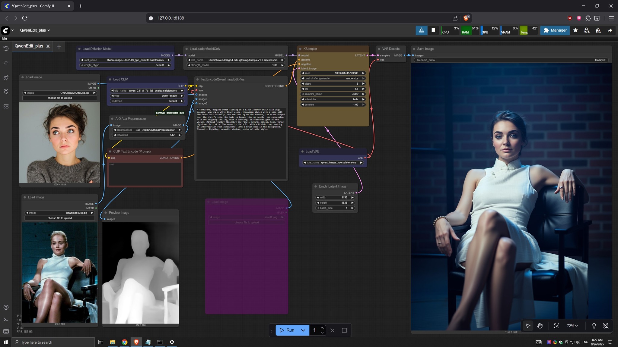Click the blue boat-shaped toolbar icon
Image resolution: width=618 pixels, height=347 pixels.
point(422,30)
